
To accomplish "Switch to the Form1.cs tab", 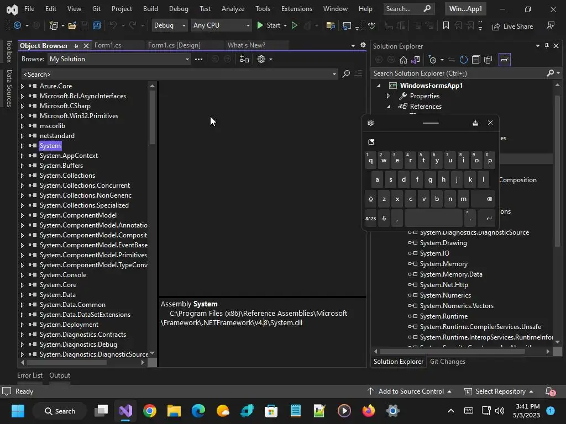I will pyautogui.click(x=108, y=45).
